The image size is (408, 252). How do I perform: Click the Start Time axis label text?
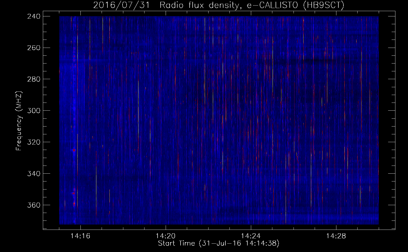click(x=219, y=243)
